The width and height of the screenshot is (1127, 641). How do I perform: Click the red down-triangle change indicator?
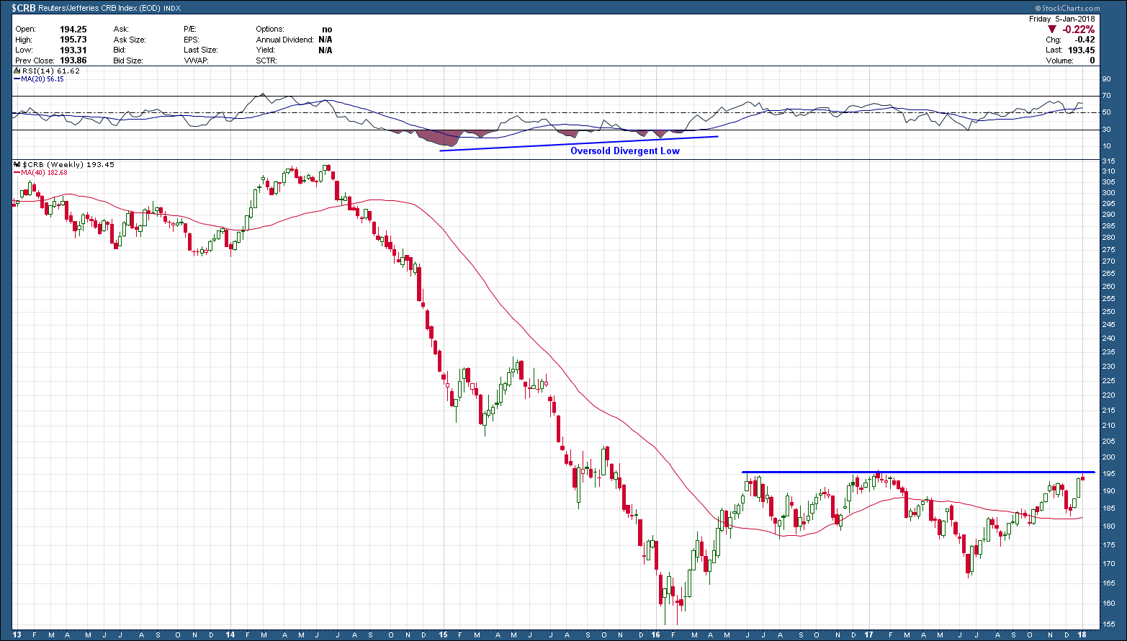click(x=1053, y=30)
